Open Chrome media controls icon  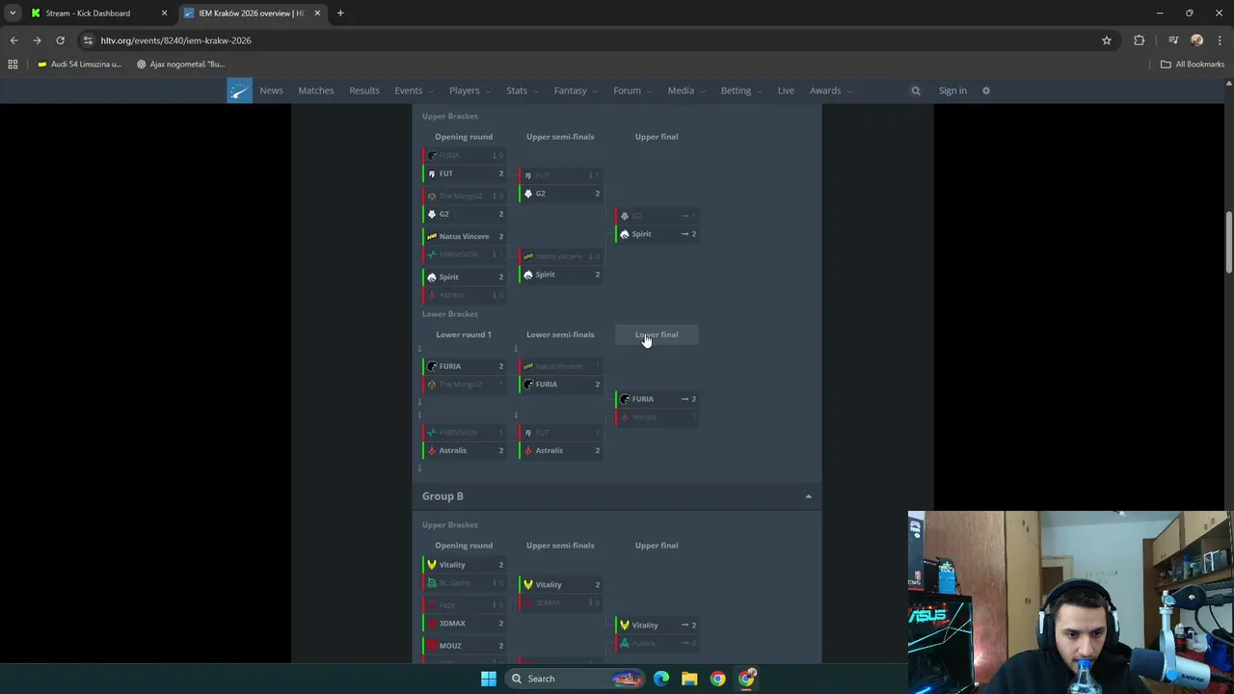(x=1173, y=40)
